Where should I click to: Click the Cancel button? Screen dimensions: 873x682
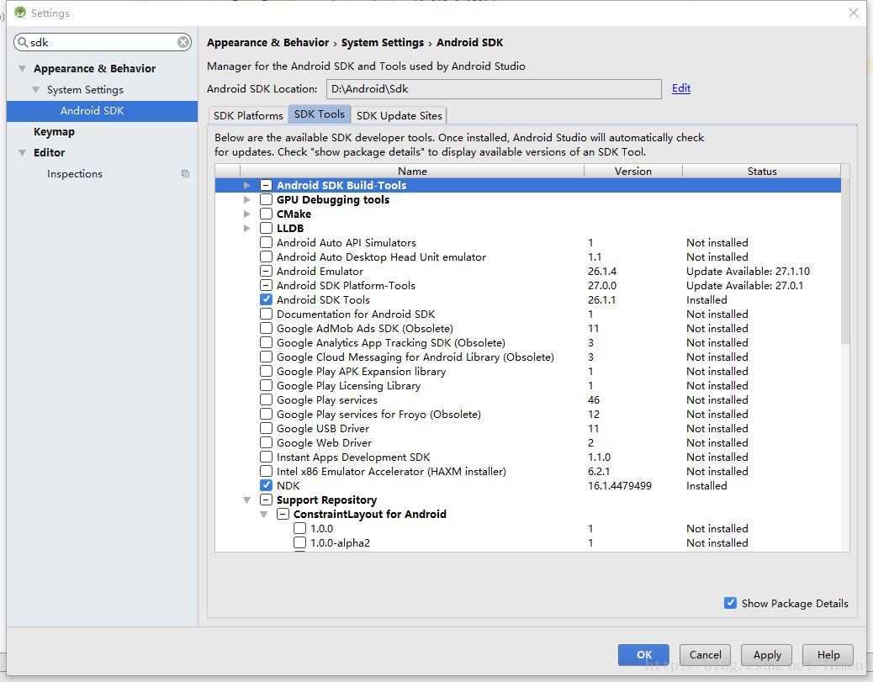click(x=706, y=655)
